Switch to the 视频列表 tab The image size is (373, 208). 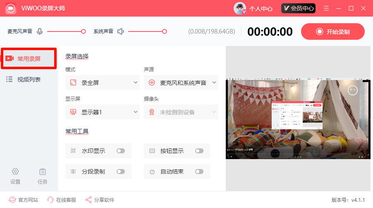[29, 79]
